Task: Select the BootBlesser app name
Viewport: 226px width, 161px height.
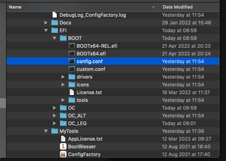Action: click(82, 147)
